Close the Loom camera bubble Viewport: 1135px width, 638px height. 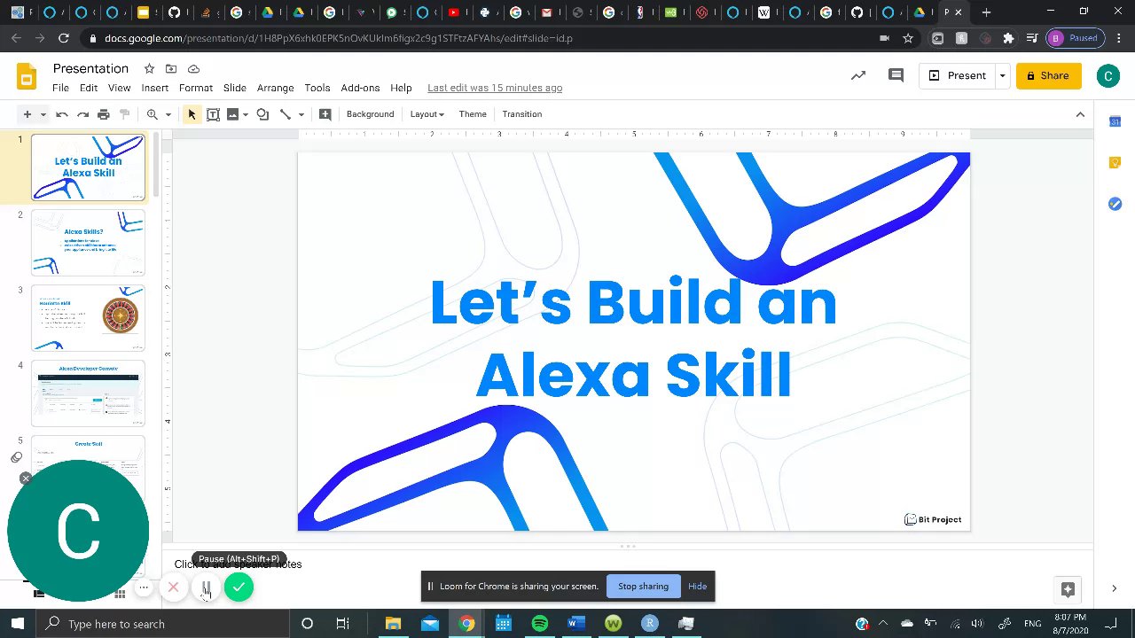click(26, 478)
